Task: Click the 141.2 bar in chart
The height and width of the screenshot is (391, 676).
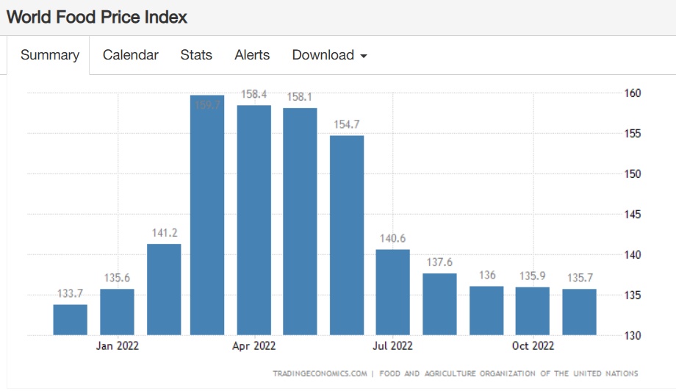Action: point(164,290)
